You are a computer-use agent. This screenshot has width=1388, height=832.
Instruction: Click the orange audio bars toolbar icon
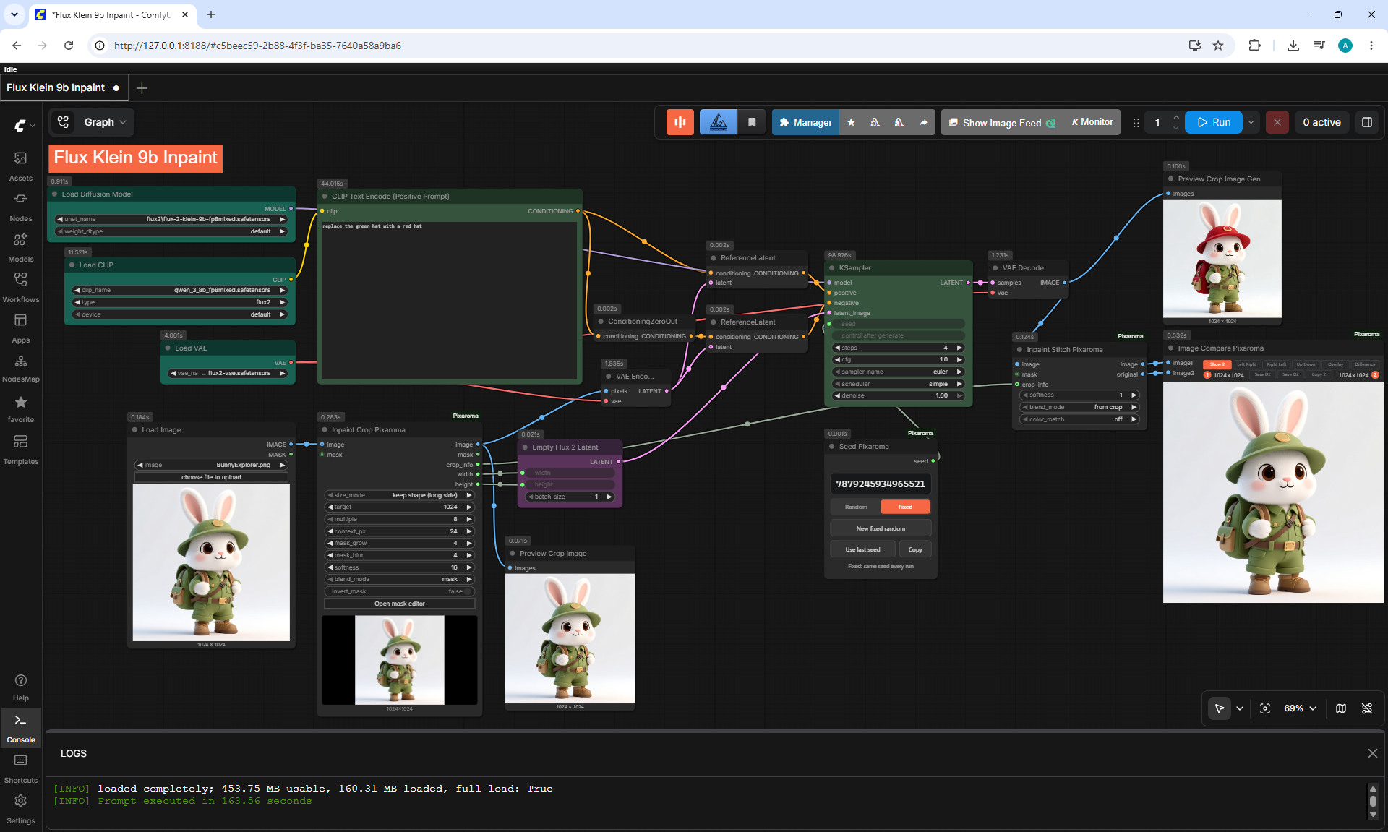pyautogui.click(x=680, y=122)
